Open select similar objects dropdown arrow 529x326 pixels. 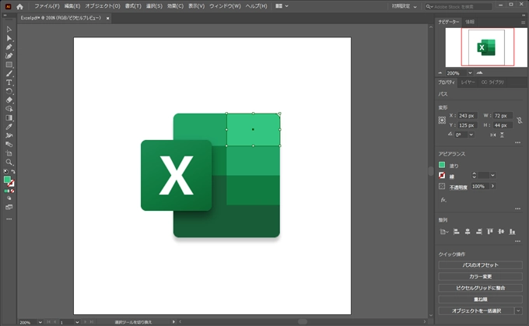click(519, 310)
